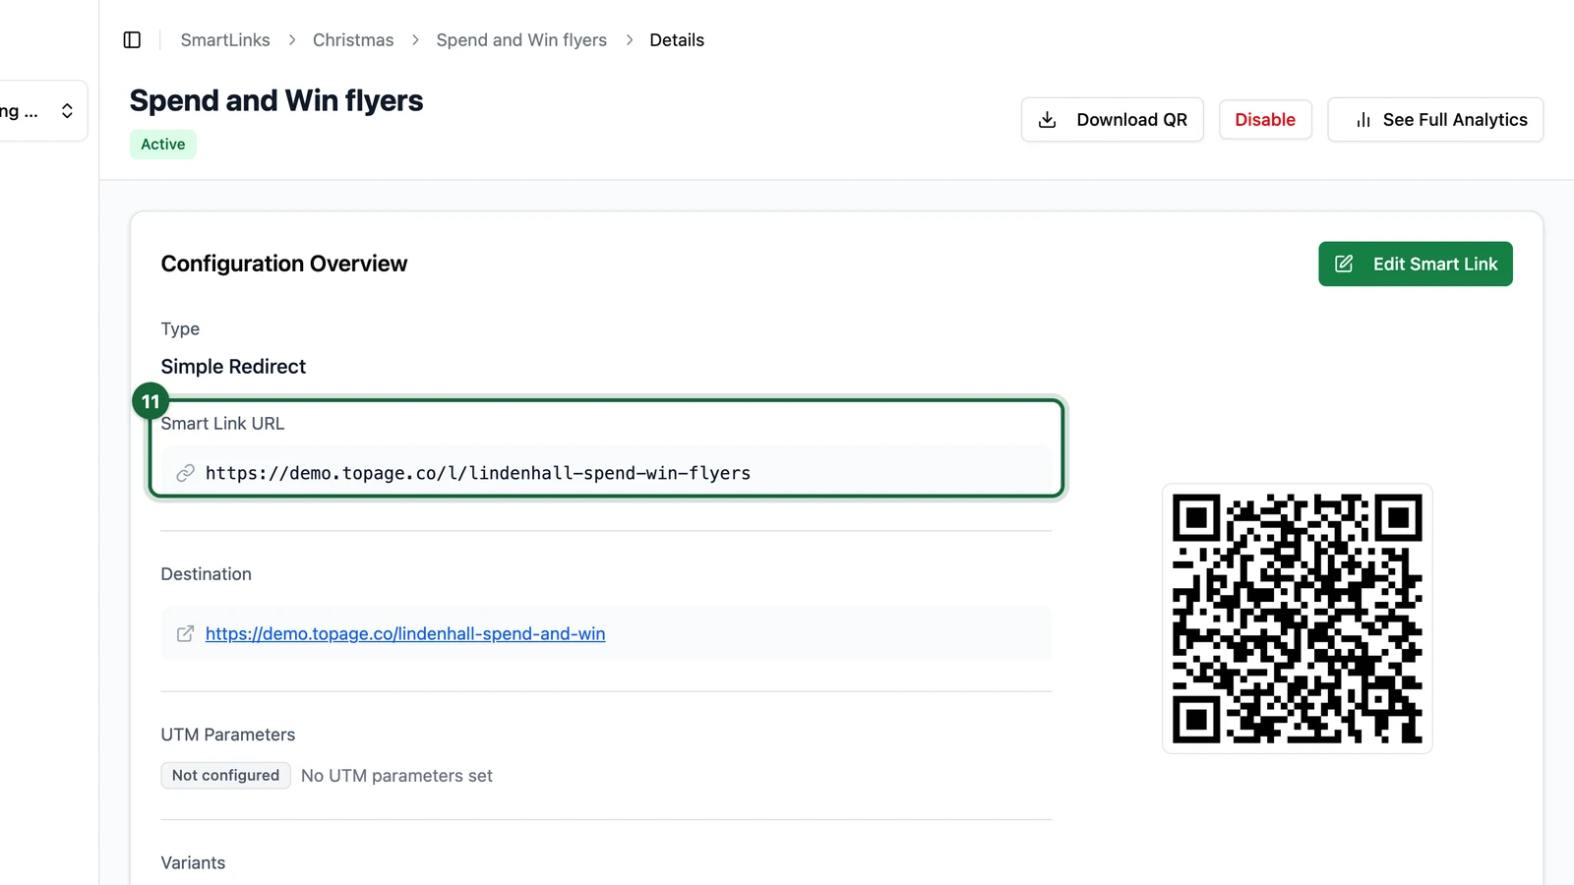Image resolution: width=1574 pixels, height=885 pixels.
Task: Toggle the sidebar panel icon
Action: pos(132,39)
